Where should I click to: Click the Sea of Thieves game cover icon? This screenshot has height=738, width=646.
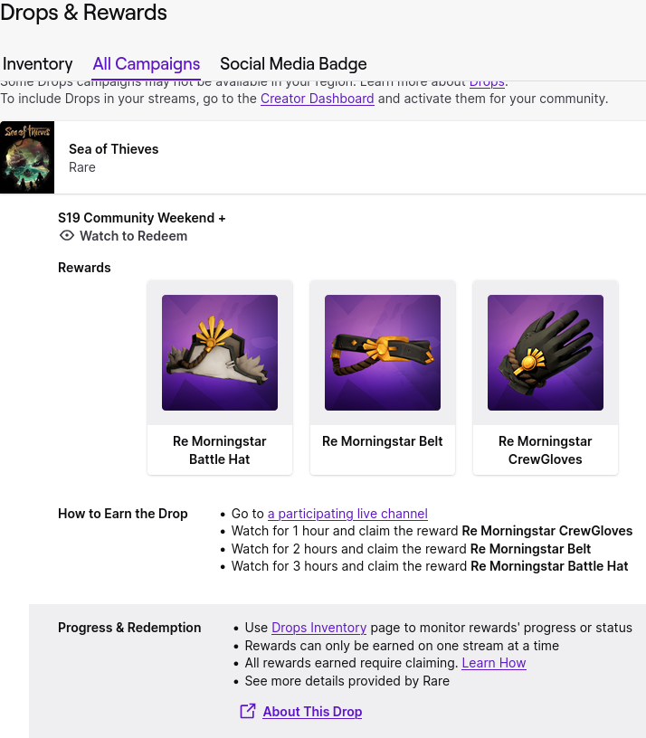click(x=27, y=157)
